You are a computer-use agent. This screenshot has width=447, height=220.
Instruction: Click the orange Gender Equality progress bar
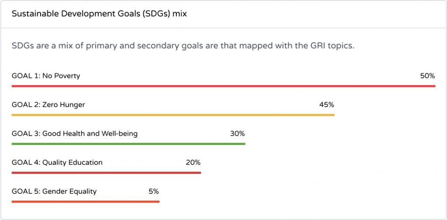click(86, 202)
